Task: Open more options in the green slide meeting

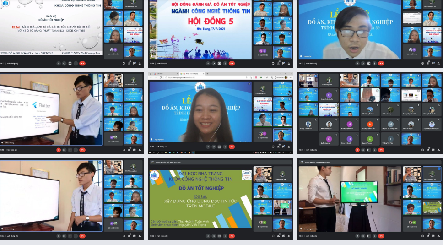Action: pyautogui.click(x=225, y=236)
